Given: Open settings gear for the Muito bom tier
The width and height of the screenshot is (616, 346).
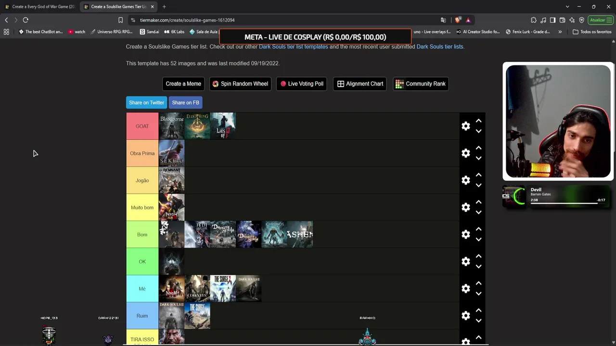Looking at the screenshot, I should [x=465, y=207].
